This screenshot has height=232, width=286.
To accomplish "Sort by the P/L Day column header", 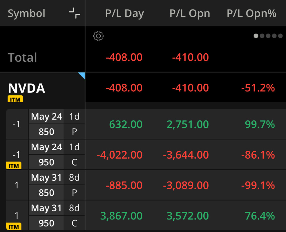I will 124,14.
